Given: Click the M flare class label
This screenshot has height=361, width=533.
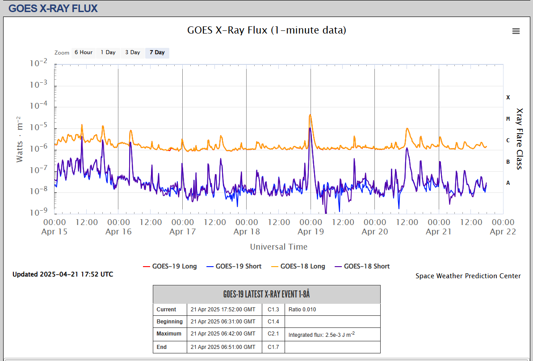Looking at the screenshot, I should [508, 119].
